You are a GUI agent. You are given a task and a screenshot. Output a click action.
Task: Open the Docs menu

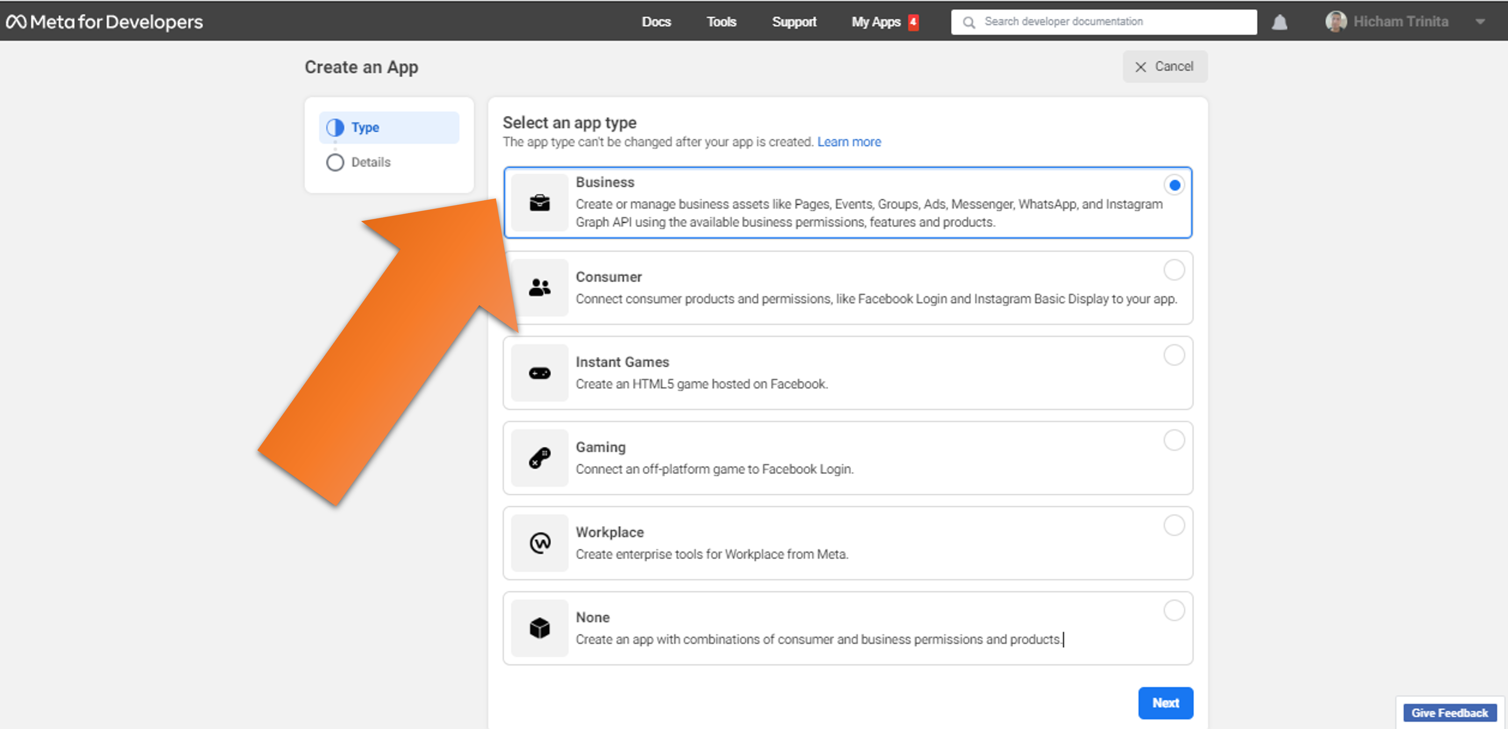(656, 22)
